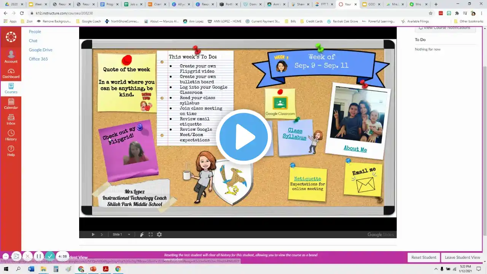Play the slideshow with large play button

tap(243, 137)
